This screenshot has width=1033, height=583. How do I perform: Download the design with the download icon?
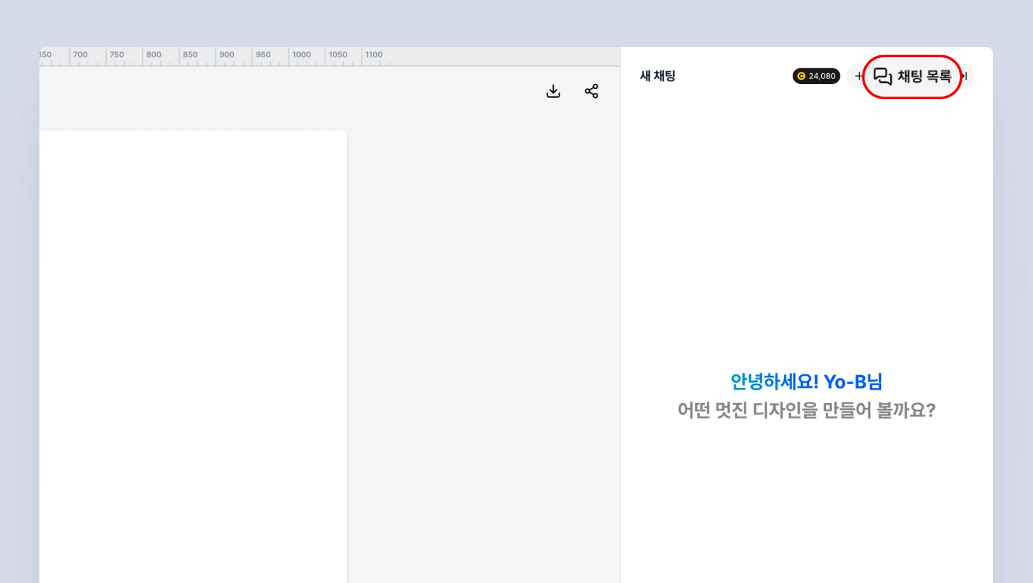coord(553,92)
